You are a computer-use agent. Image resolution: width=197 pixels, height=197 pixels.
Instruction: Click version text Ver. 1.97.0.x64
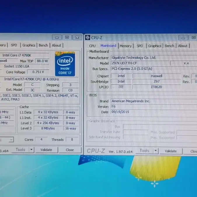point(121,152)
